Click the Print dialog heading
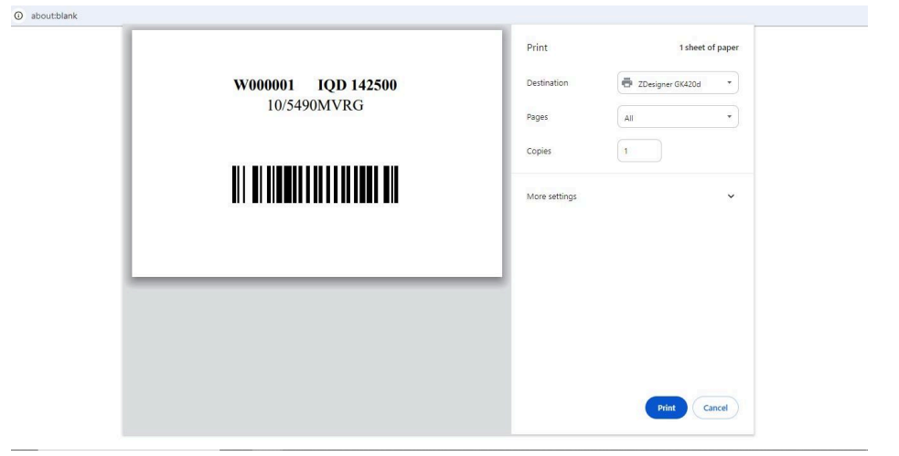Screen dimensions: 899x456 point(537,48)
